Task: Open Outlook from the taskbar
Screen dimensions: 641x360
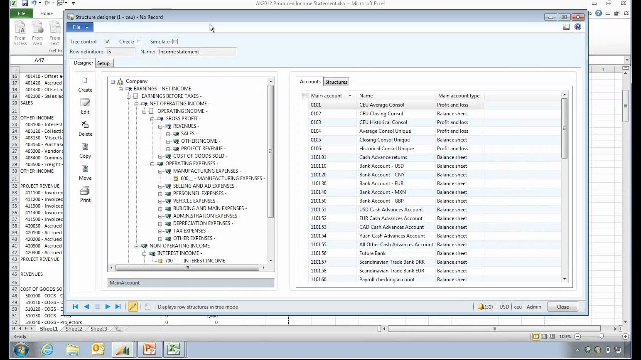Action: (x=98, y=349)
